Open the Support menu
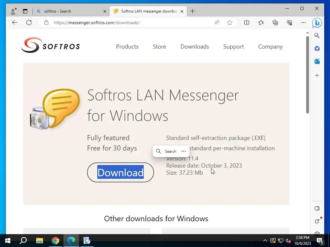Screen dimensions: 330x247 pyautogui.click(x=233, y=46)
